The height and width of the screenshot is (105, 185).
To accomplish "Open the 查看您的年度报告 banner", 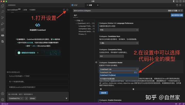I will tap(38, 53).
